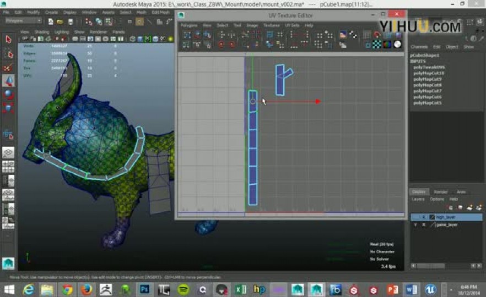Open the UV editor Polygons menu
This screenshot has width=486, height=297.
189,25
